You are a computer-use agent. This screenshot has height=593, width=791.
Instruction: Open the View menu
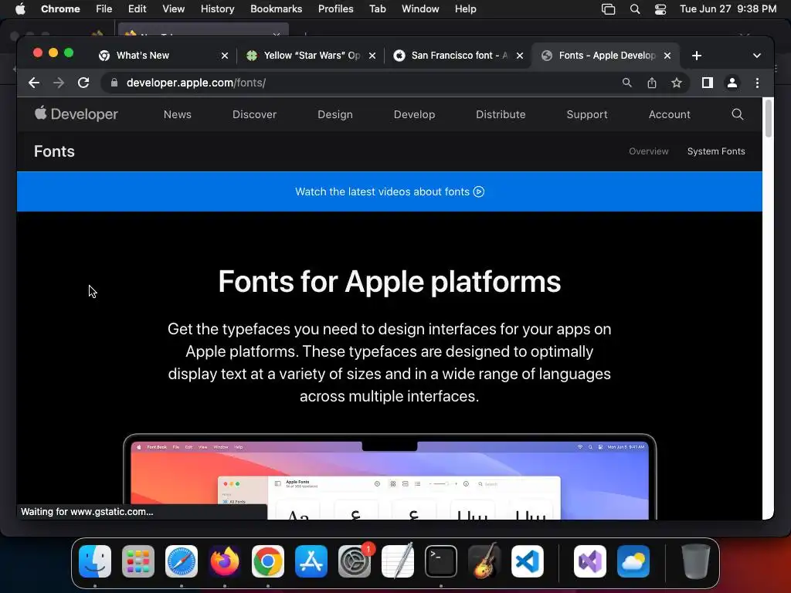point(173,9)
